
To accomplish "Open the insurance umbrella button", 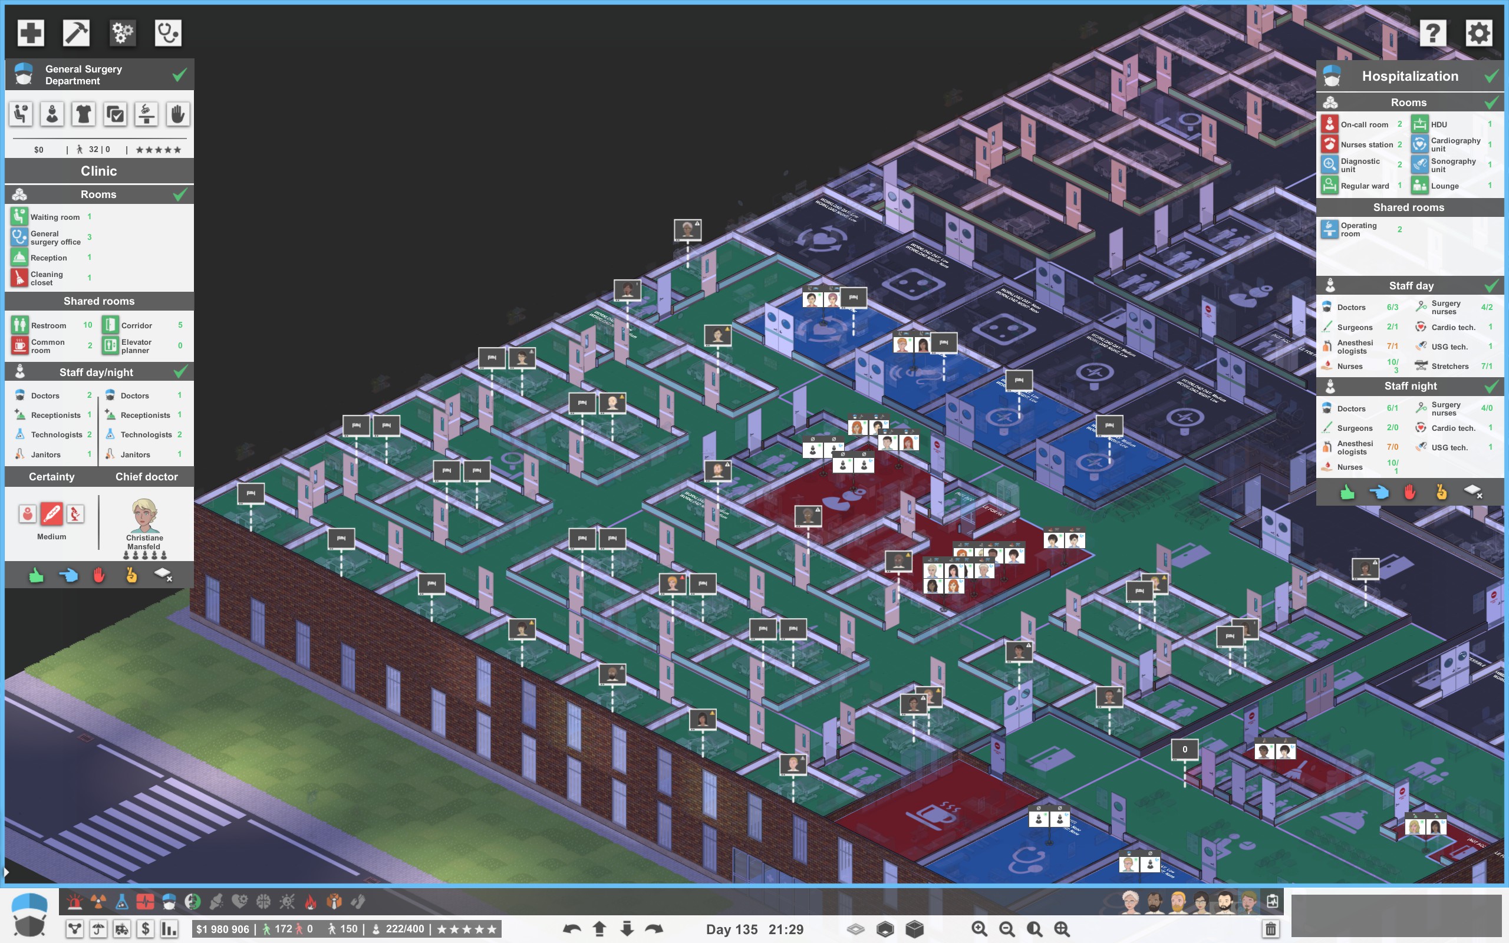I will coord(98,929).
